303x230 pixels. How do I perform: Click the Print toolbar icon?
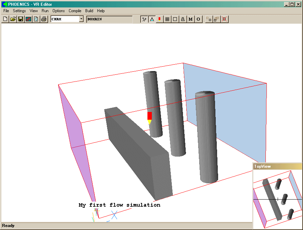pyautogui.click(x=44, y=19)
